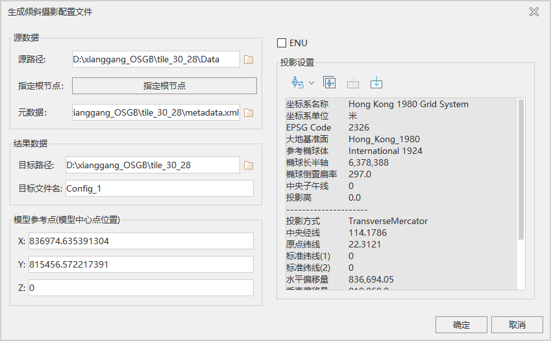The image size is (551, 341).
Task: Cancel the dialog with 取消
Action: tap(517, 325)
